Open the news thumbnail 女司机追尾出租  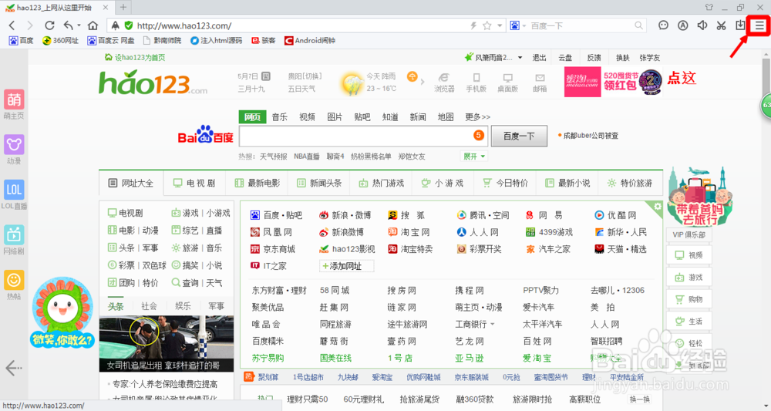(x=167, y=344)
